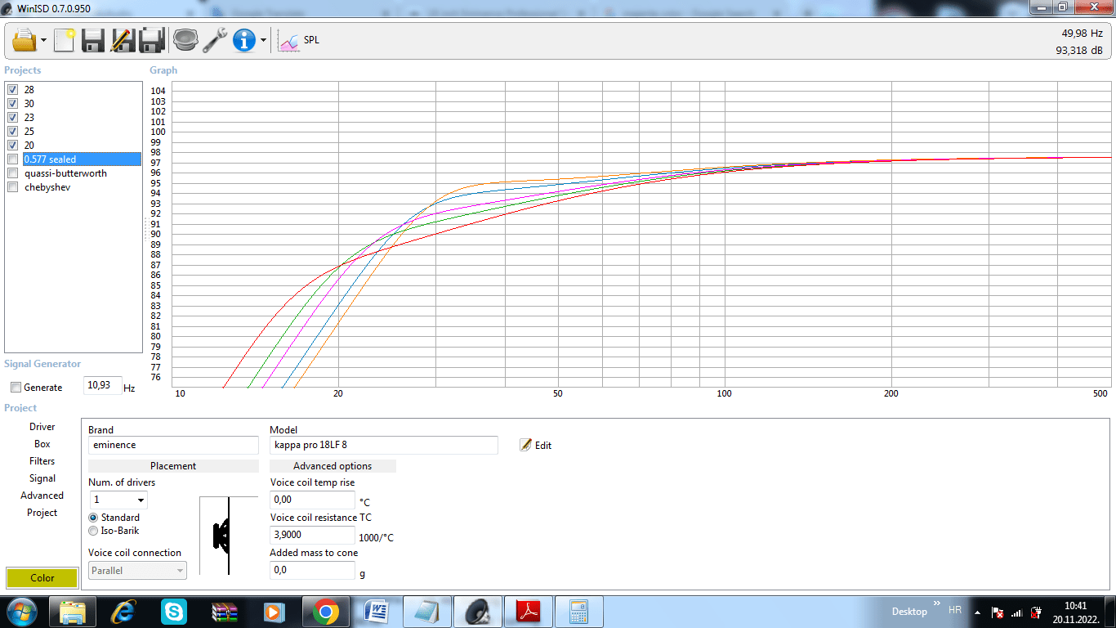Image resolution: width=1116 pixels, height=628 pixels.
Task: Check the quassi-butterworth project checkbox
Action: (12, 173)
